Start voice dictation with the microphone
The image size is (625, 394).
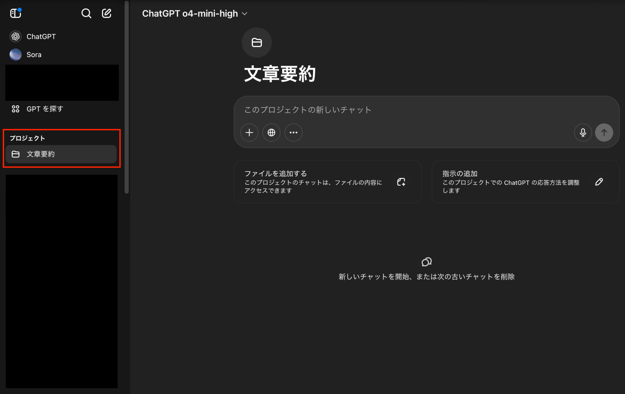pyautogui.click(x=583, y=133)
